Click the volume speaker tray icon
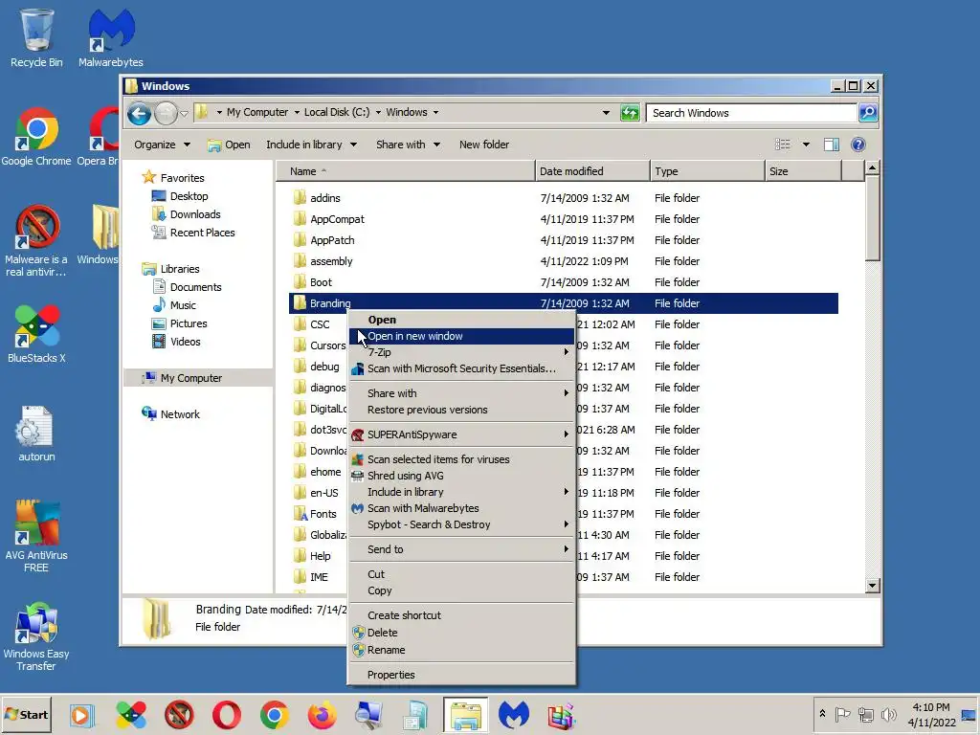Viewport: 980px width, 735px height. 888,714
